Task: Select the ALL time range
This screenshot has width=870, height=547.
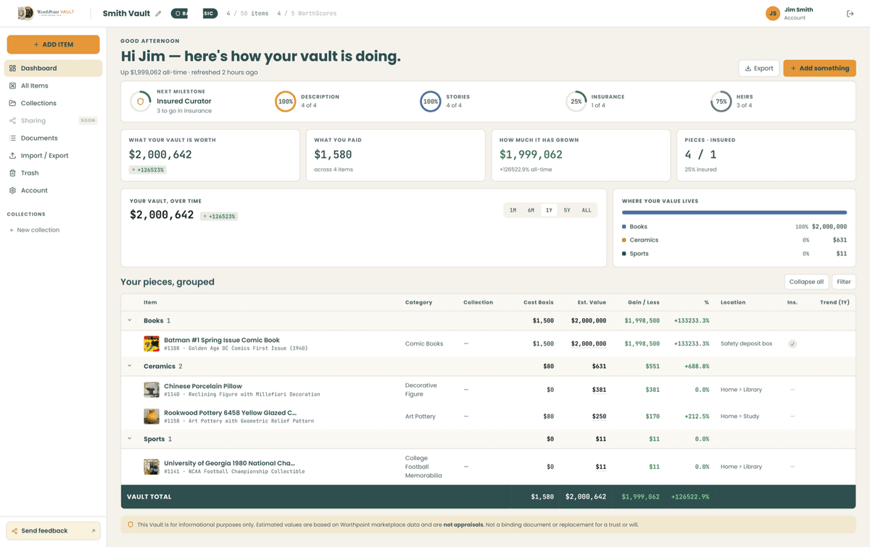Action: coord(587,210)
